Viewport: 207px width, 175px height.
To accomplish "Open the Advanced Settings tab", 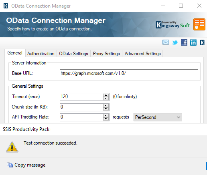I will [142, 54].
